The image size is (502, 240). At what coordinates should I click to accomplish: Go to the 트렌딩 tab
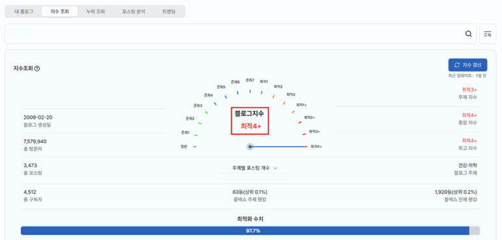pyautogui.click(x=169, y=12)
